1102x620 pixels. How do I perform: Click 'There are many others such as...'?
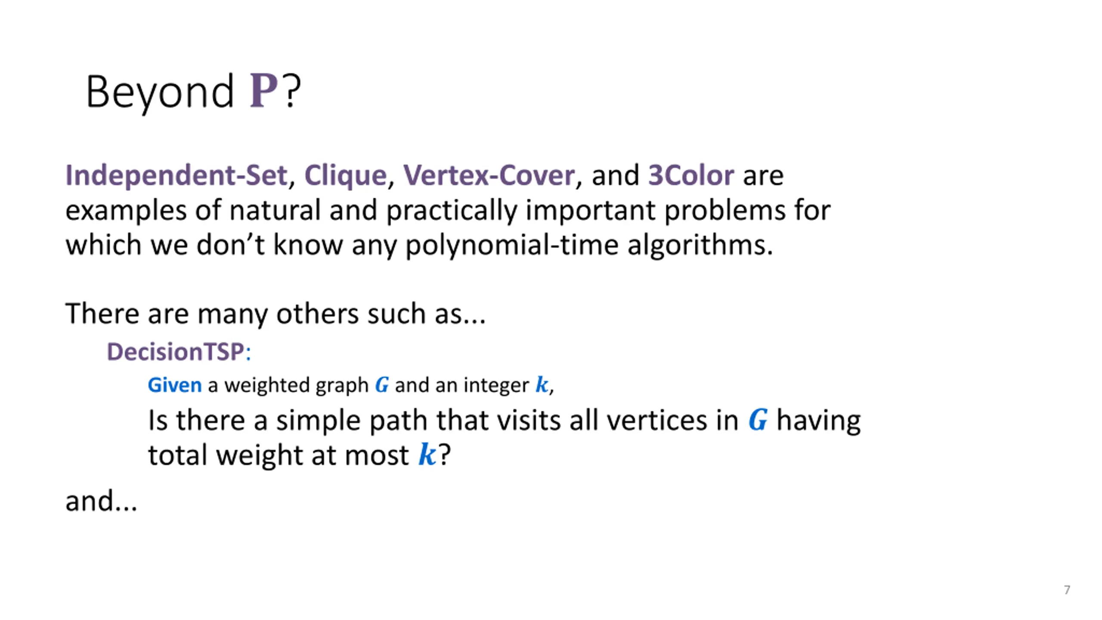[x=275, y=313]
